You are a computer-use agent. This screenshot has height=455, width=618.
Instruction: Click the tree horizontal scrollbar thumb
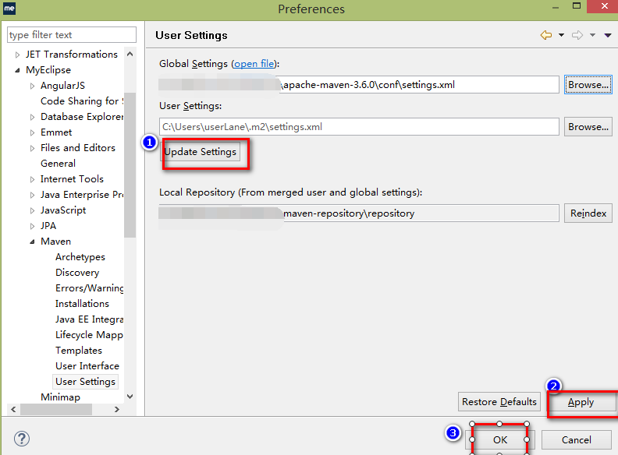(x=56, y=409)
